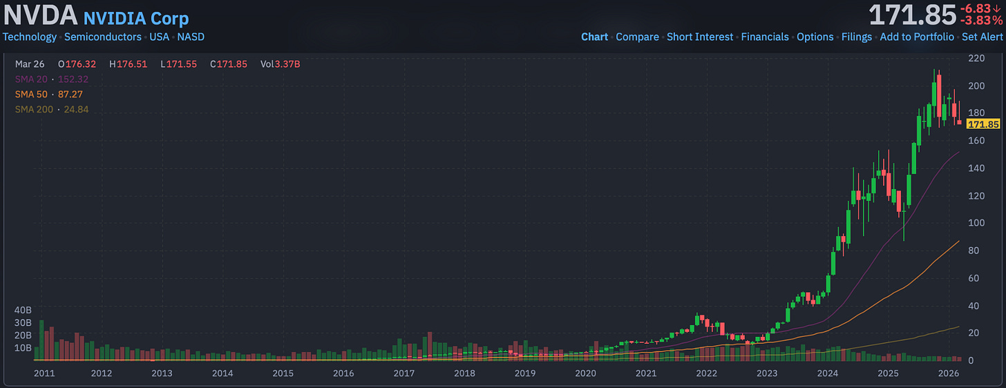This screenshot has height=388, width=1006.
Task: Click the -3.83% change value
Action: (x=981, y=21)
